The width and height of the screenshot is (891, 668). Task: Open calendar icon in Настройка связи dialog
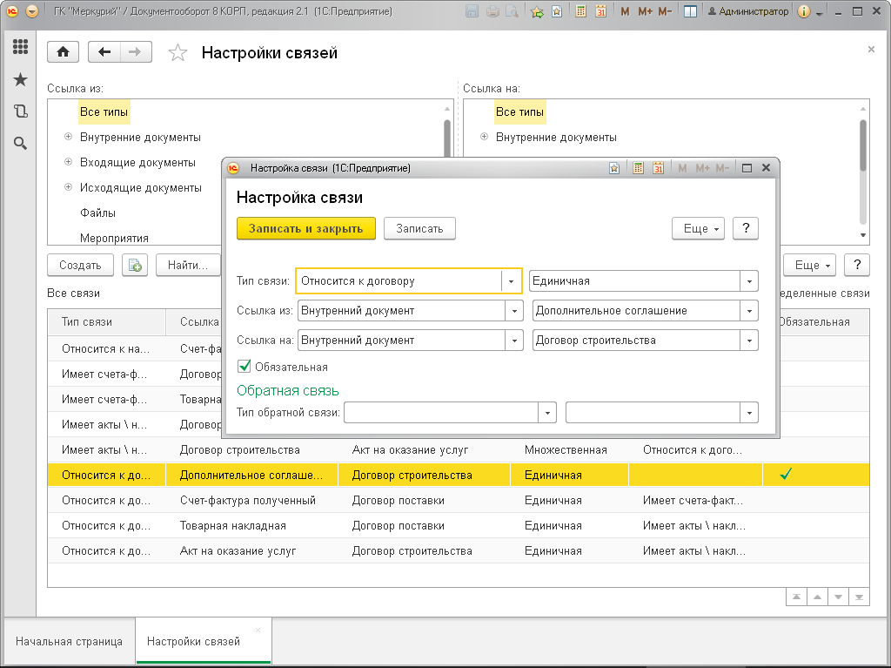658,168
